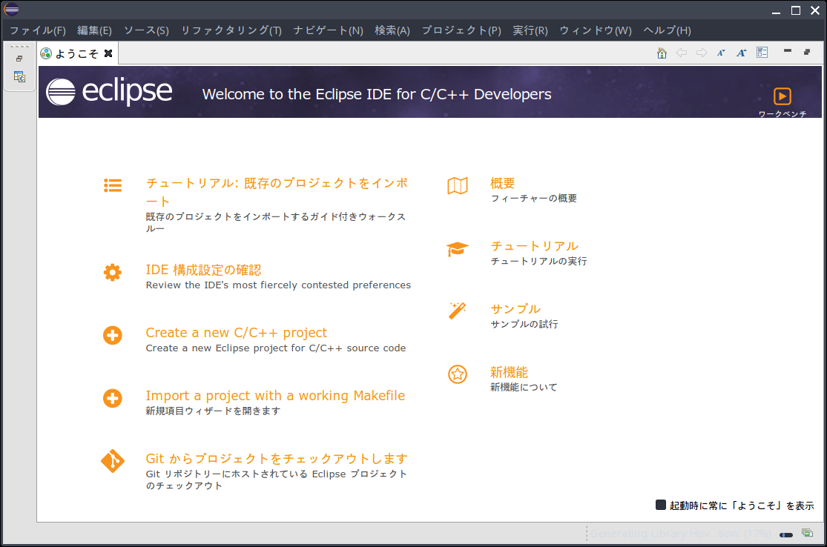Click the Git diamond icon
The height and width of the screenshot is (547, 827).
(113, 461)
